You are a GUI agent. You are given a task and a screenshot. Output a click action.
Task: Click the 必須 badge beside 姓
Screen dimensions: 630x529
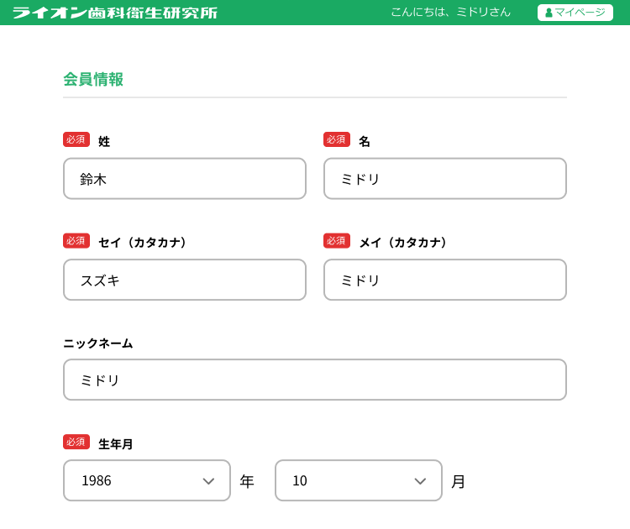coord(76,139)
